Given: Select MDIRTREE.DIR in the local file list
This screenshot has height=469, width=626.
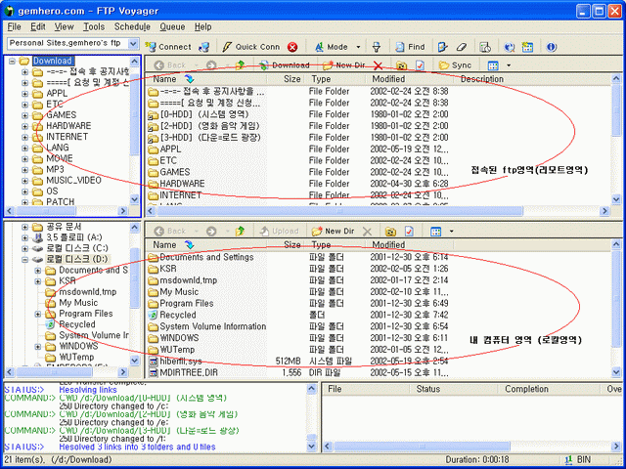Looking at the screenshot, I should pos(187,373).
